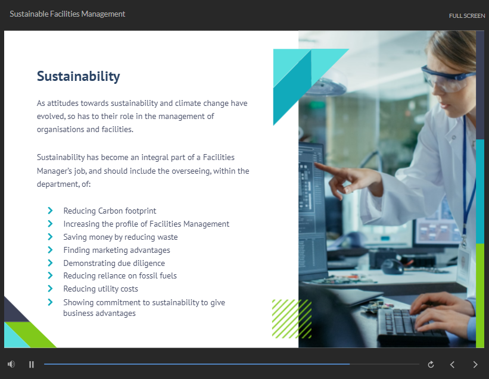489x379 pixels.
Task: Click the Sustainable Facilities Management course title
Action: pos(67,14)
